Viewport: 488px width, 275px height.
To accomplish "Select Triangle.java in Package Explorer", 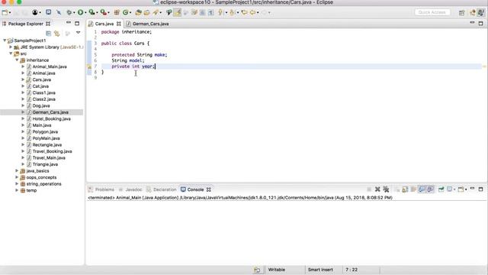I will click(x=45, y=164).
